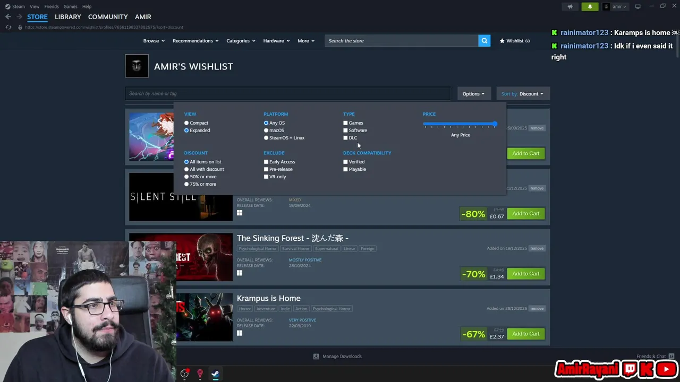
Task: Focus the Search by name or tag box
Action: pos(287,94)
